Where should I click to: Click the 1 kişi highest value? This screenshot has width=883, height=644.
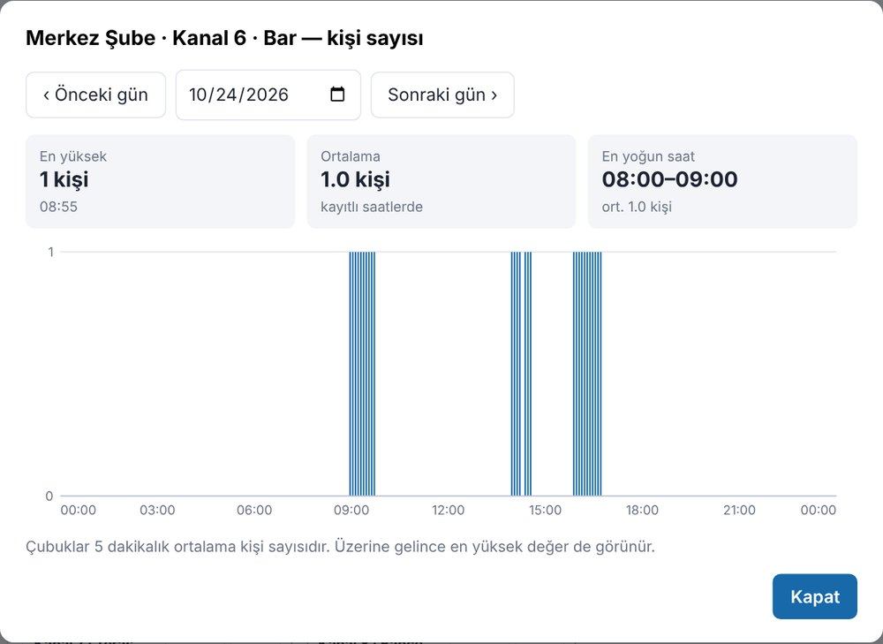point(64,179)
